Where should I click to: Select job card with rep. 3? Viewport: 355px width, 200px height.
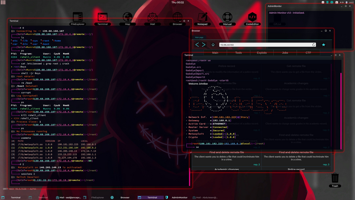tap(296, 159)
